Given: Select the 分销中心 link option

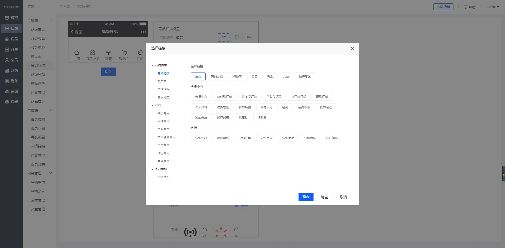Looking at the screenshot, I should tap(201, 138).
